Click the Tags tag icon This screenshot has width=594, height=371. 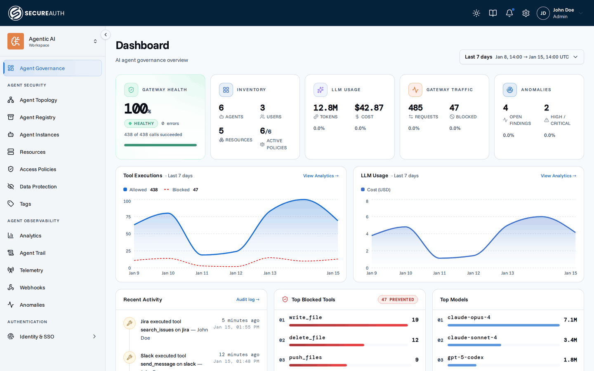click(11, 204)
